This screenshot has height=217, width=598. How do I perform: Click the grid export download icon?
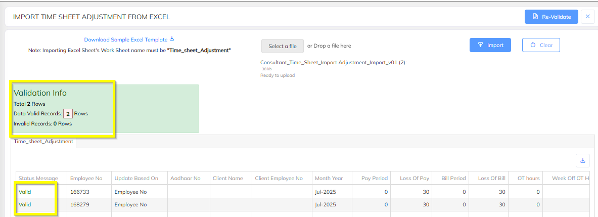pos(582,160)
